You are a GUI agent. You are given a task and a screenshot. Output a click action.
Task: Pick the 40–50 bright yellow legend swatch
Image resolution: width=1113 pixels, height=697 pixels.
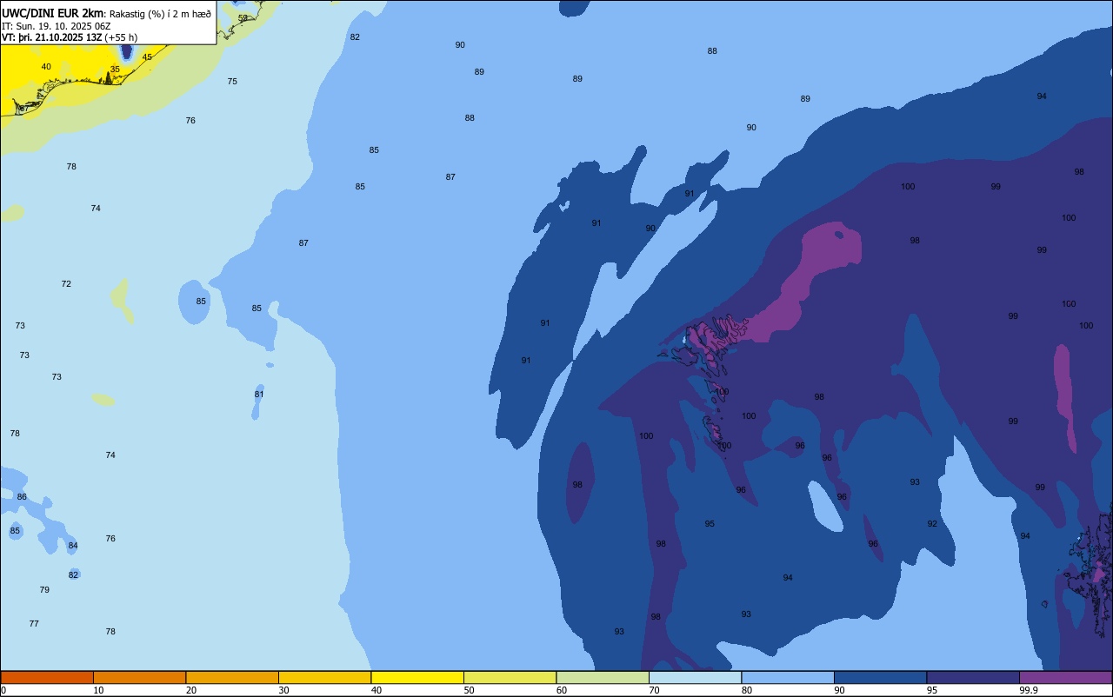(x=417, y=677)
